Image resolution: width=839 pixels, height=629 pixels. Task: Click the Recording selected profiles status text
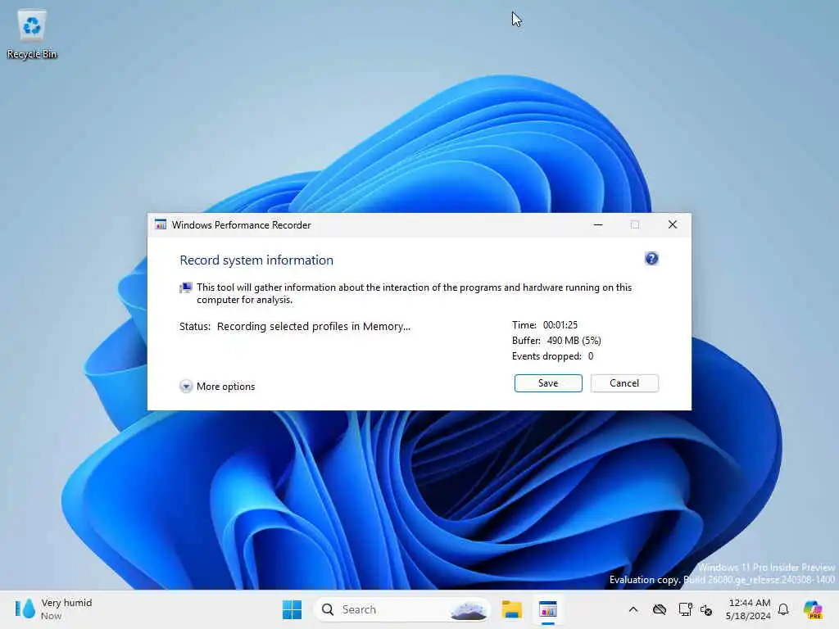[314, 326]
